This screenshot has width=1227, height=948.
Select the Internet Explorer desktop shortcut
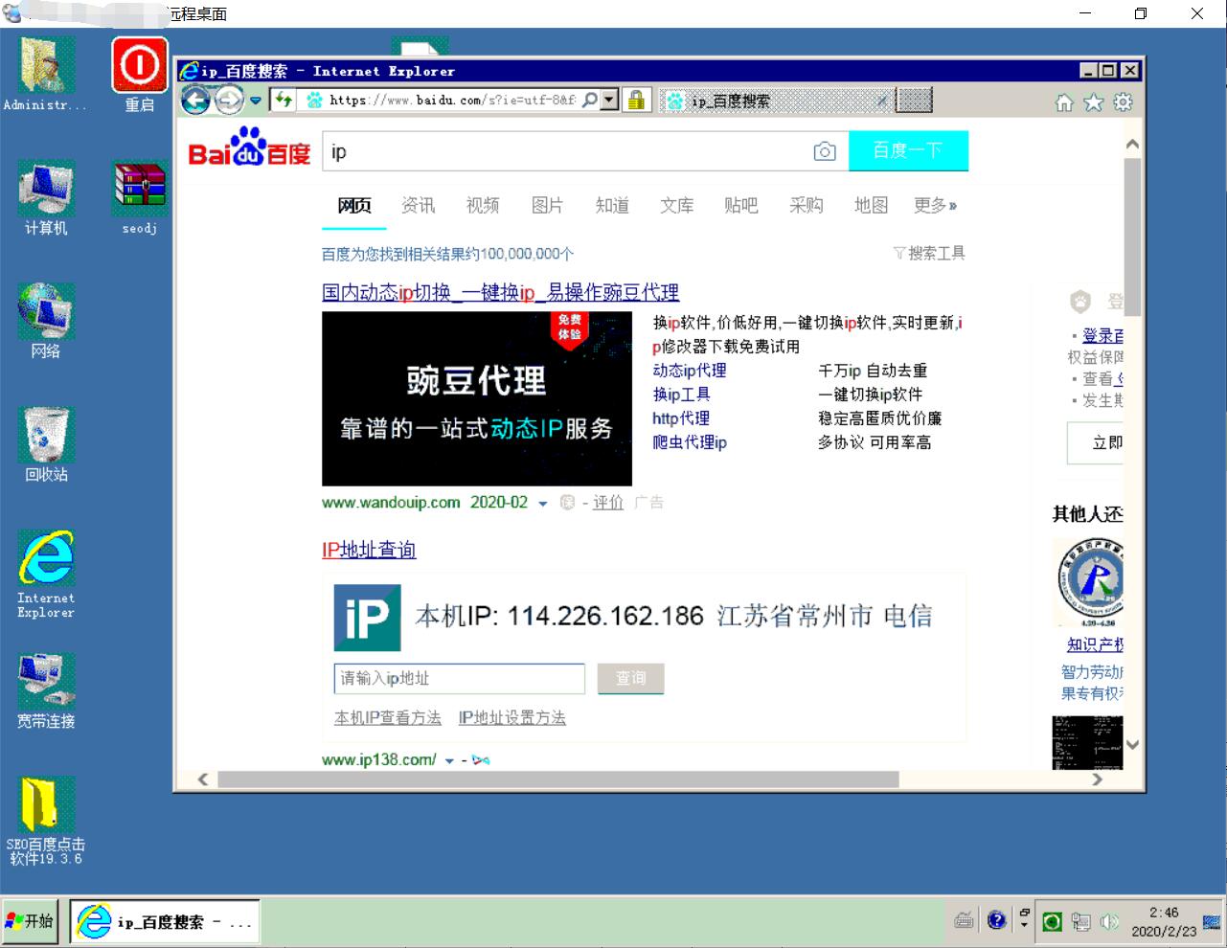click(x=46, y=575)
